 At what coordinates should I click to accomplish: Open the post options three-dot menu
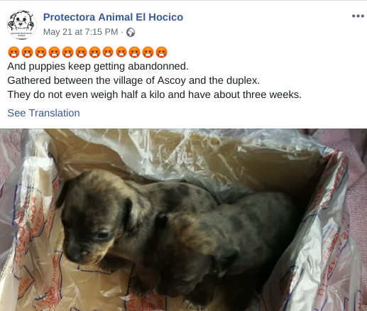(x=358, y=16)
